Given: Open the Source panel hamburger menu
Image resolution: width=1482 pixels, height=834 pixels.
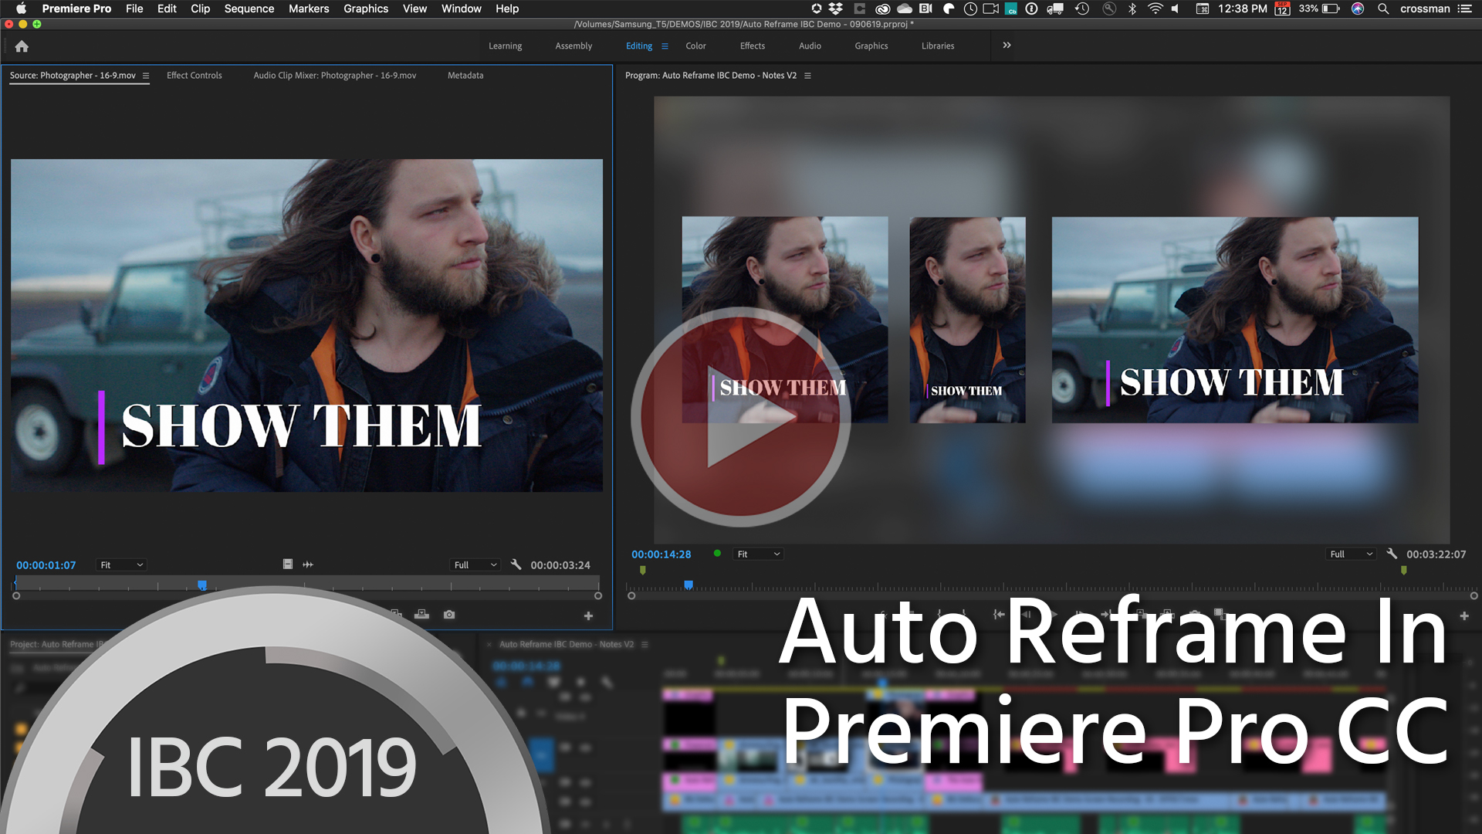Looking at the screenshot, I should (x=146, y=76).
